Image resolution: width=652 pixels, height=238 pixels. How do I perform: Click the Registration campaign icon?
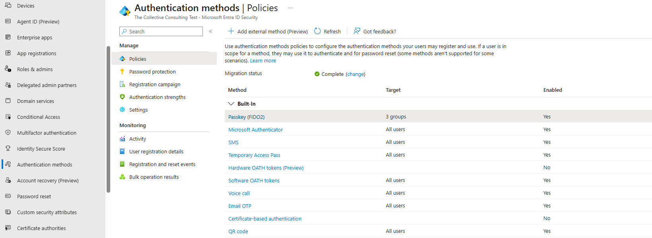click(123, 84)
